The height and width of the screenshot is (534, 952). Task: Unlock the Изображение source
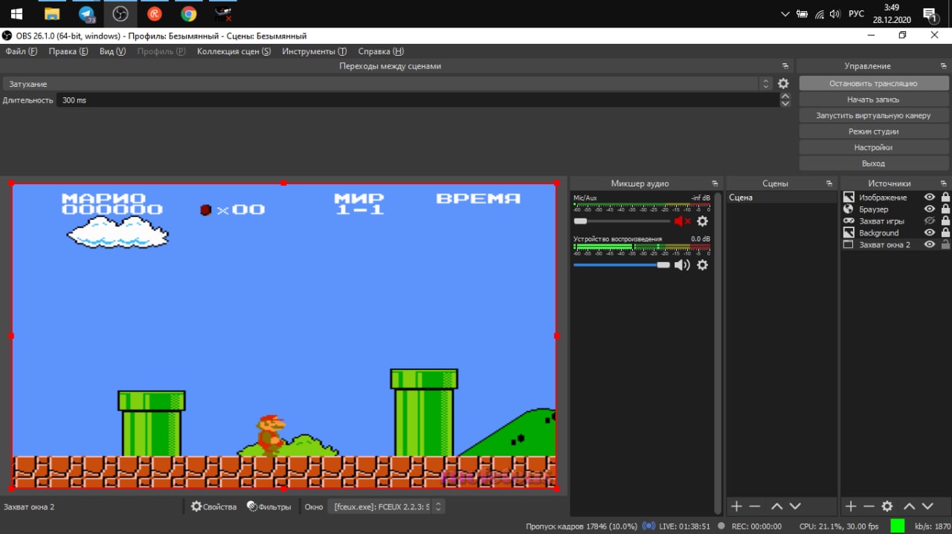click(x=945, y=198)
